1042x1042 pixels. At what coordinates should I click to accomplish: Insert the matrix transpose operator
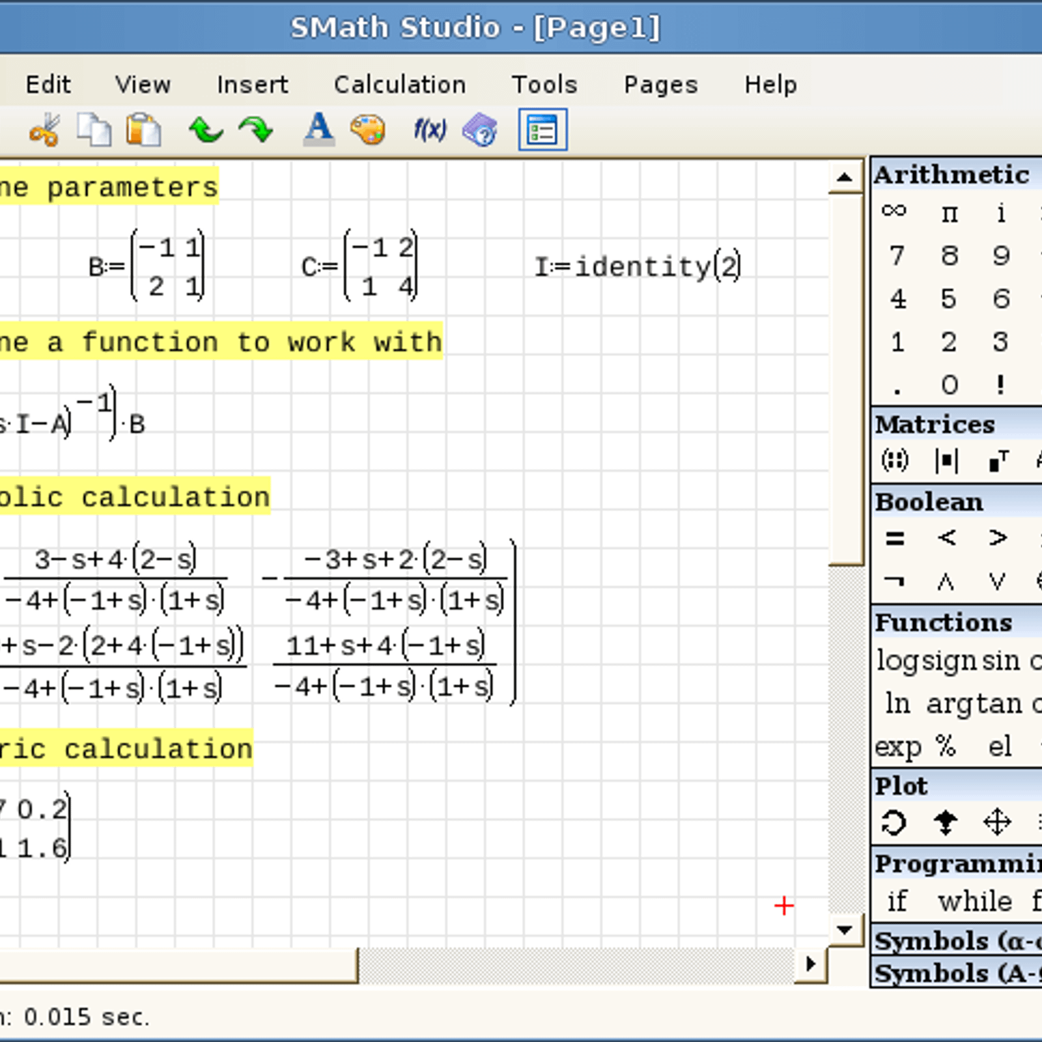tap(998, 460)
